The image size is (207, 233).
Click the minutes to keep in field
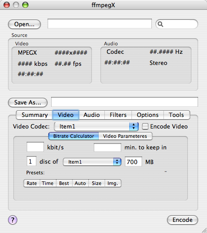tap(107, 148)
